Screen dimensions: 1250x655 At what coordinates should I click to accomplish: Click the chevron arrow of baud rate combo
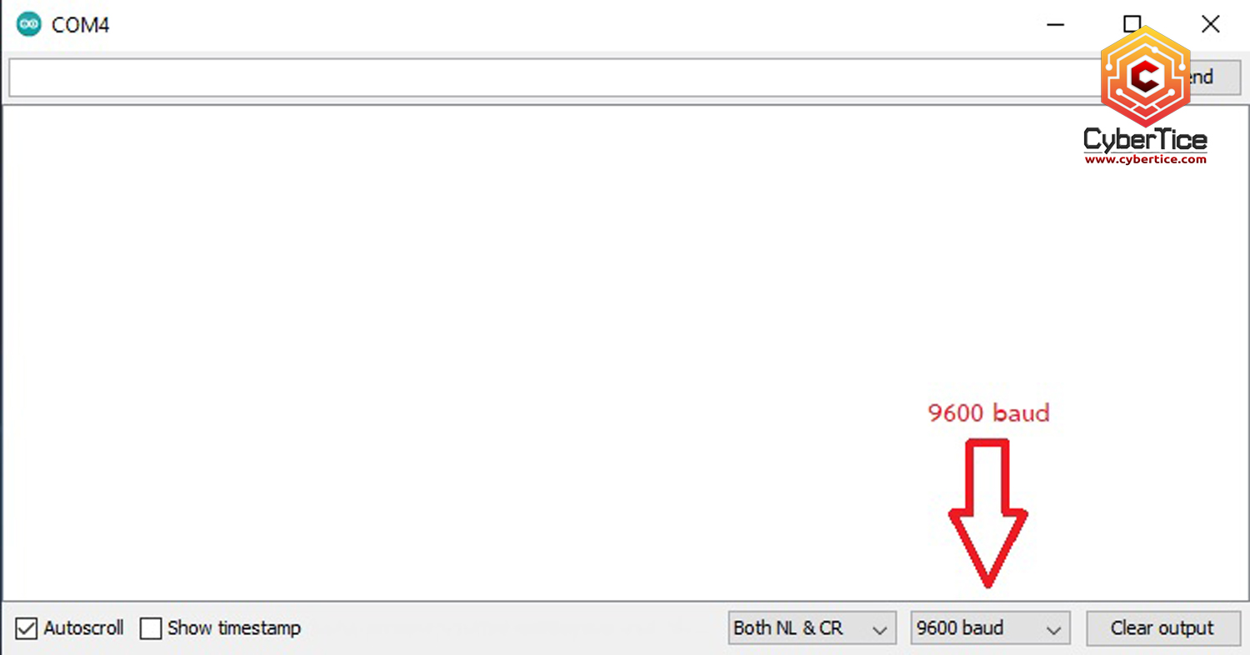[x=1053, y=630]
